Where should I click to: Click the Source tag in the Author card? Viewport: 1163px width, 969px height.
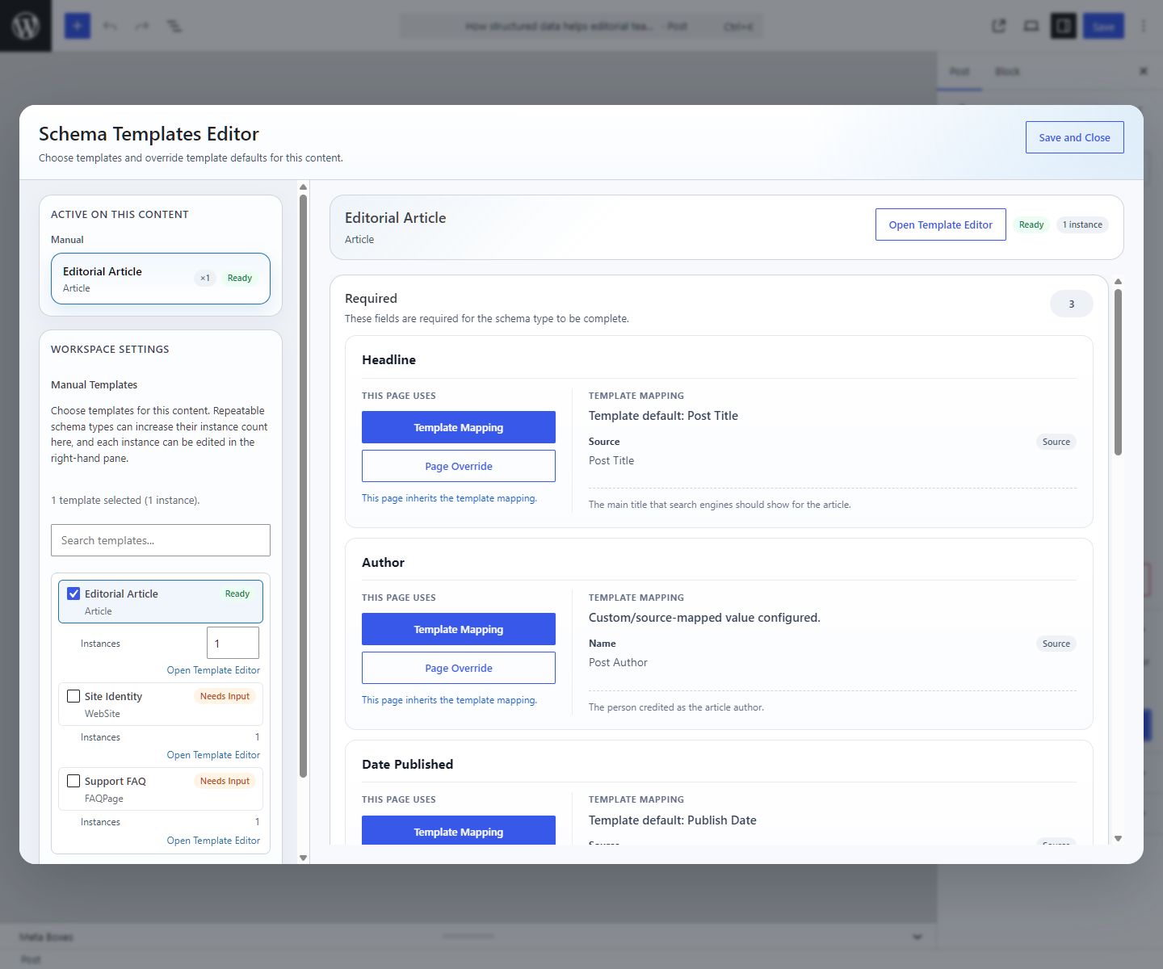click(x=1056, y=644)
